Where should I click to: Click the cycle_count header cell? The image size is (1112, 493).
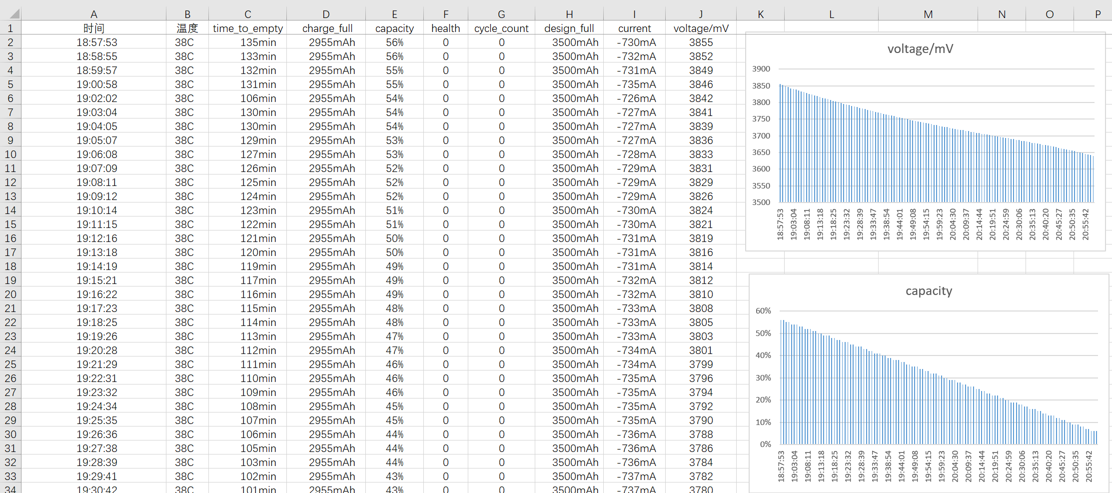pyautogui.click(x=501, y=28)
